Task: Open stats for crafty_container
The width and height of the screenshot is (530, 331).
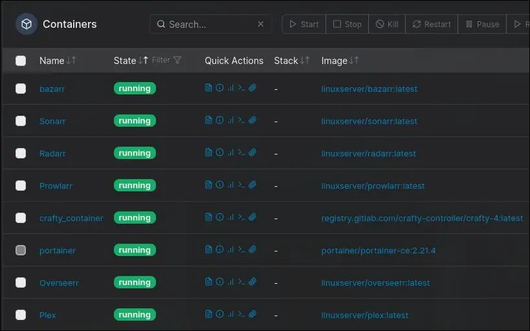Action: pyautogui.click(x=230, y=217)
